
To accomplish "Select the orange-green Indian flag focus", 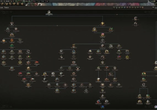I will tap(144, 74).
